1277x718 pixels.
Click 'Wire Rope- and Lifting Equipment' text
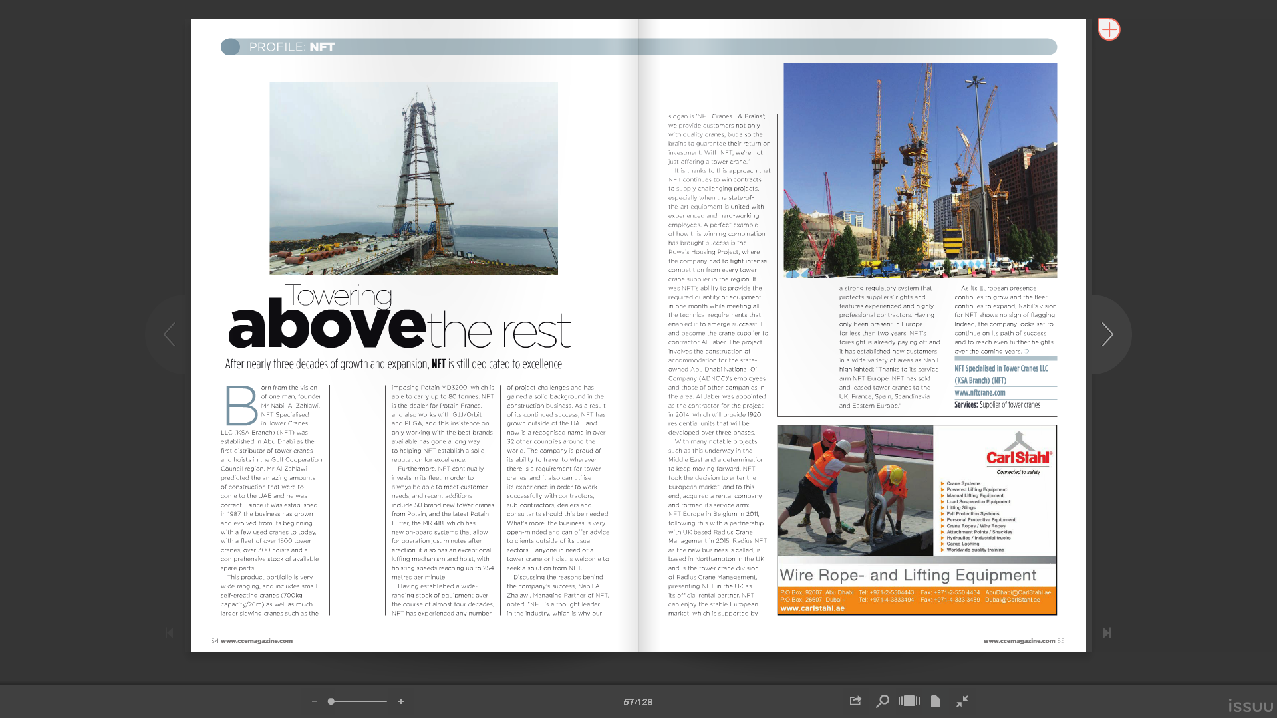[908, 575]
